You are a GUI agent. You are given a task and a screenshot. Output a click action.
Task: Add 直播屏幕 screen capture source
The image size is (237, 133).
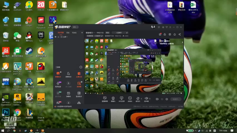[105, 99]
